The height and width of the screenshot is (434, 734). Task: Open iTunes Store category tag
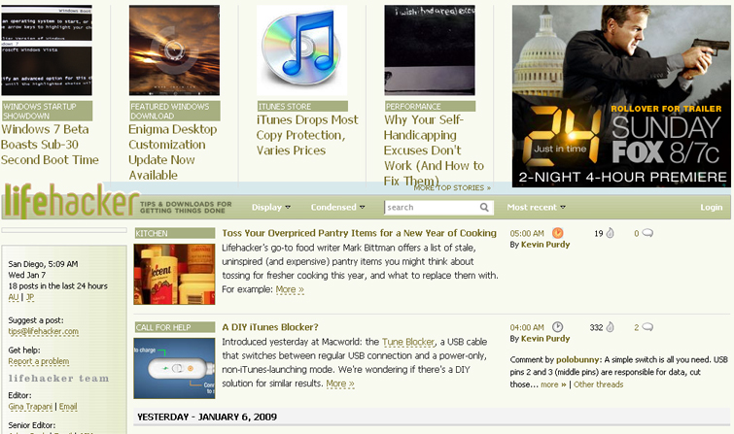(x=302, y=106)
